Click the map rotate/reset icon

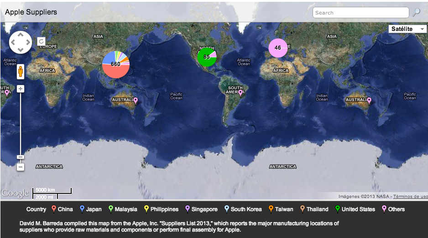(41, 41)
